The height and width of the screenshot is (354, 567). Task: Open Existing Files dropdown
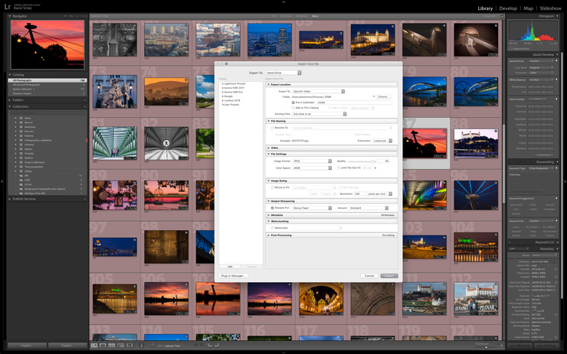coord(320,114)
